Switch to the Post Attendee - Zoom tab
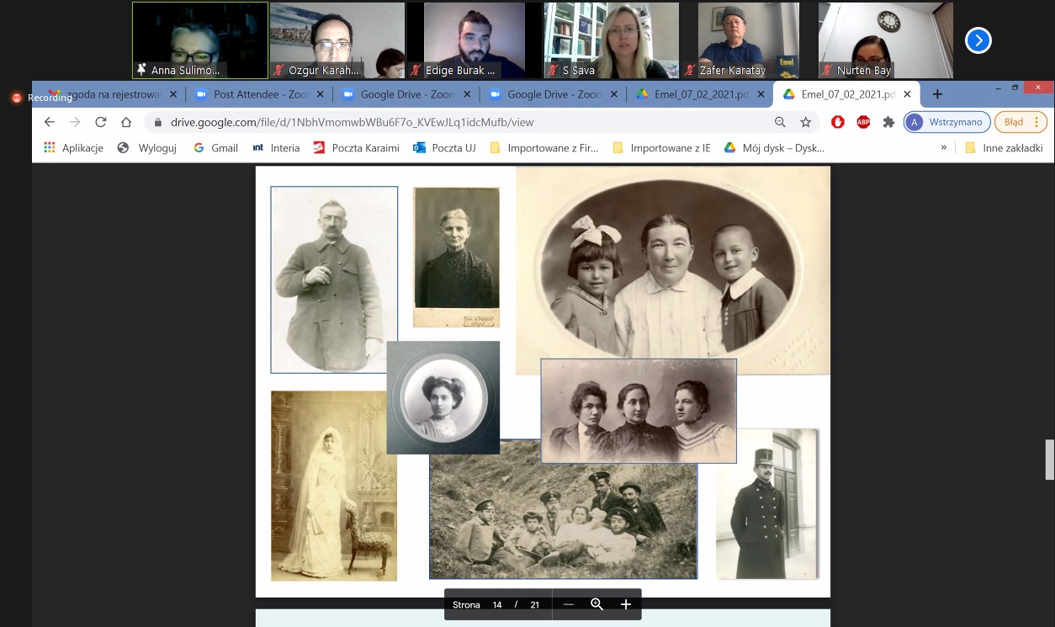Image resolution: width=1055 pixels, height=627 pixels. tap(257, 94)
